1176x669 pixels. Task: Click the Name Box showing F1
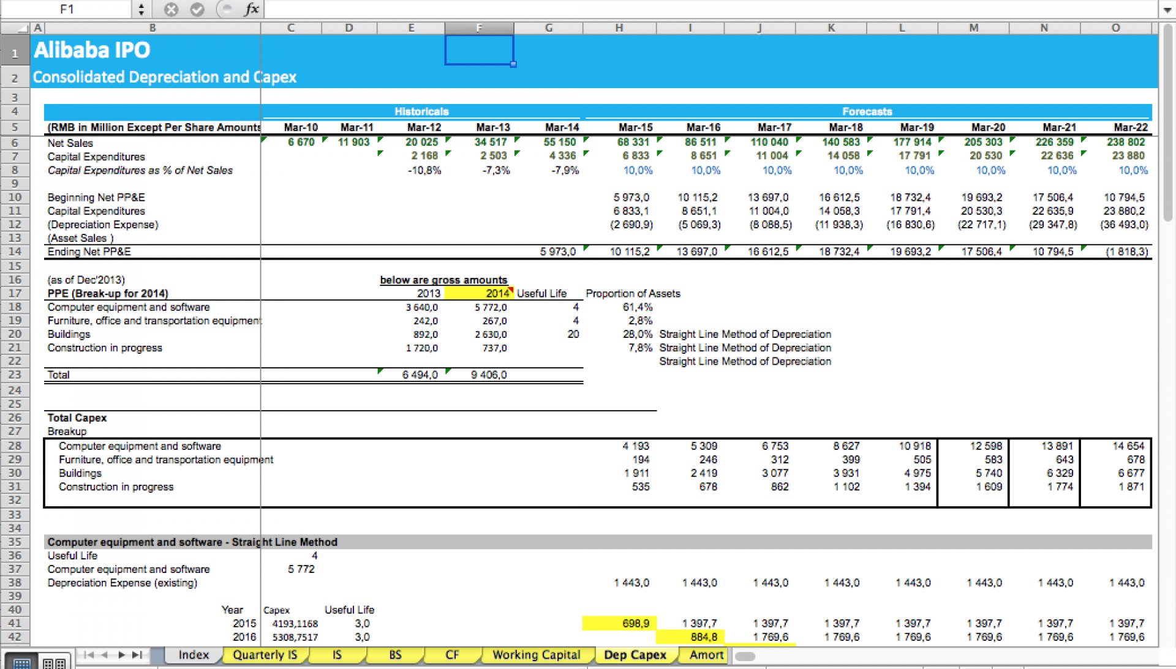pyautogui.click(x=67, y=9)
